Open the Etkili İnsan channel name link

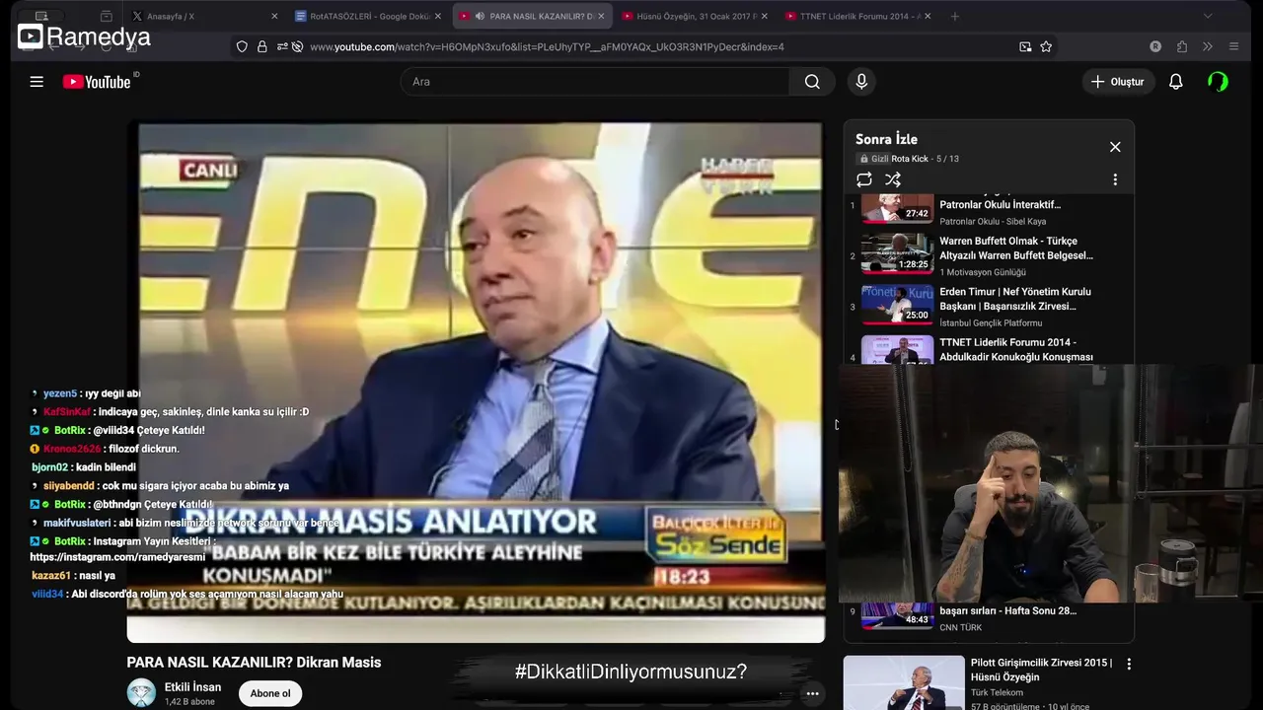tap(192, 687)
